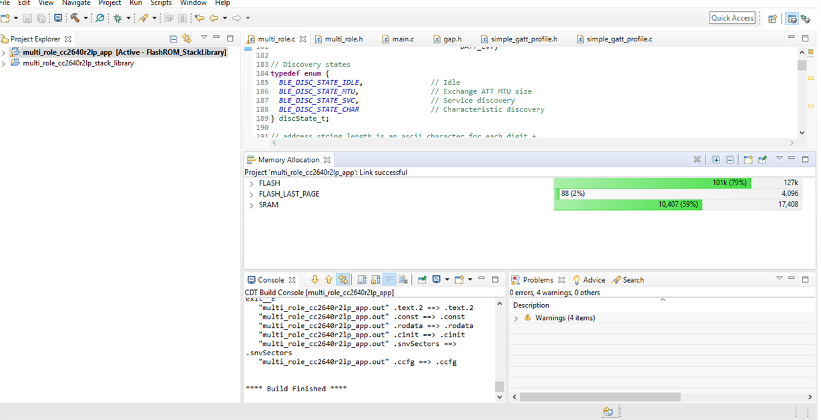Toggle Link with Editor in Project Explorer
Screen dimensions: 821x420
187,39
